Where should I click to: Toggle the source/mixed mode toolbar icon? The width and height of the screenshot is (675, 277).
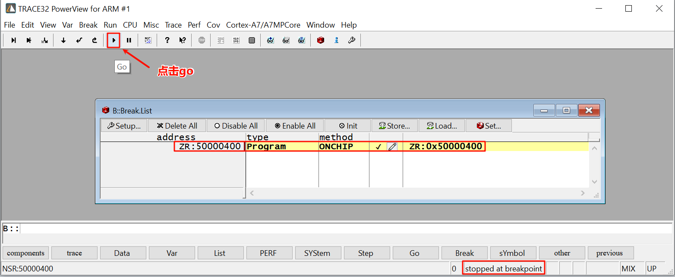point(148,40)
